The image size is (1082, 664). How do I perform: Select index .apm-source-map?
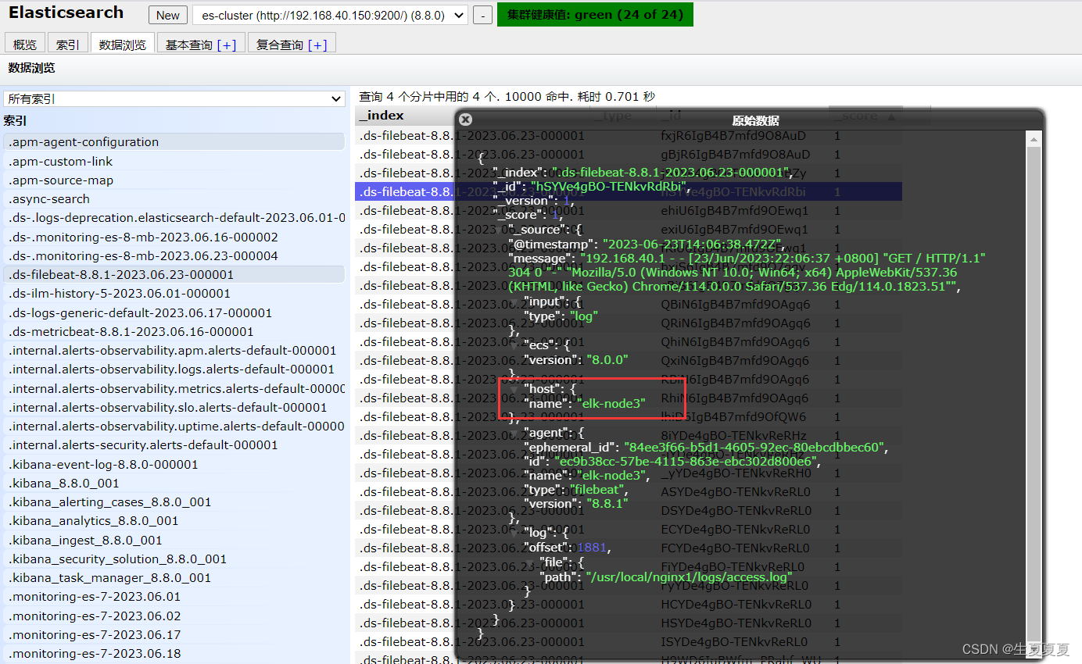[174, 180]
